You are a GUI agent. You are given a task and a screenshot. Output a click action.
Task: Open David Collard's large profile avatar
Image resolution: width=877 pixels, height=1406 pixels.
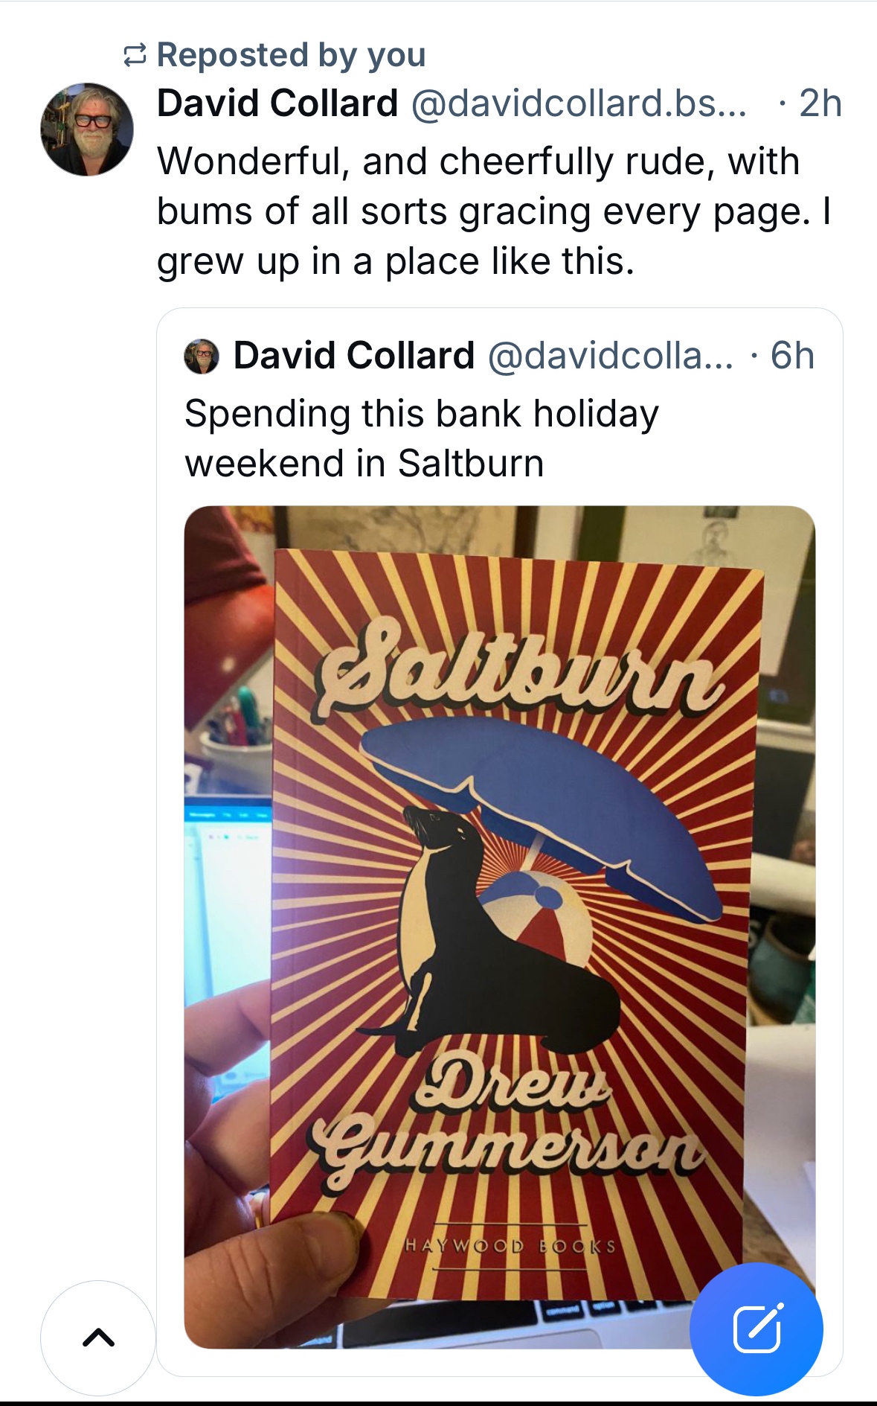87,130
